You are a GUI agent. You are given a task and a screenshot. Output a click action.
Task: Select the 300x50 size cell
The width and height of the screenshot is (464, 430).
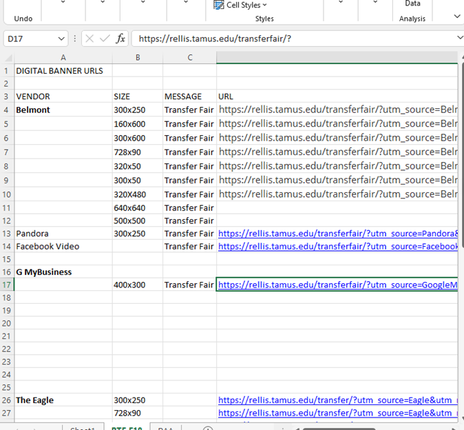(138, 181)
